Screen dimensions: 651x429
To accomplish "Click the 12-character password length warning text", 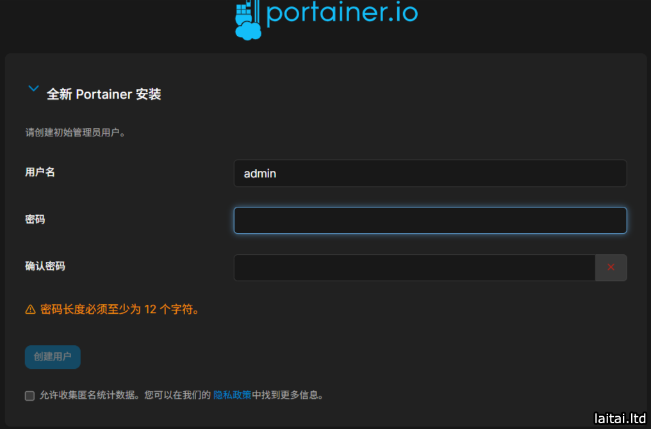I will tap(120, 310).
